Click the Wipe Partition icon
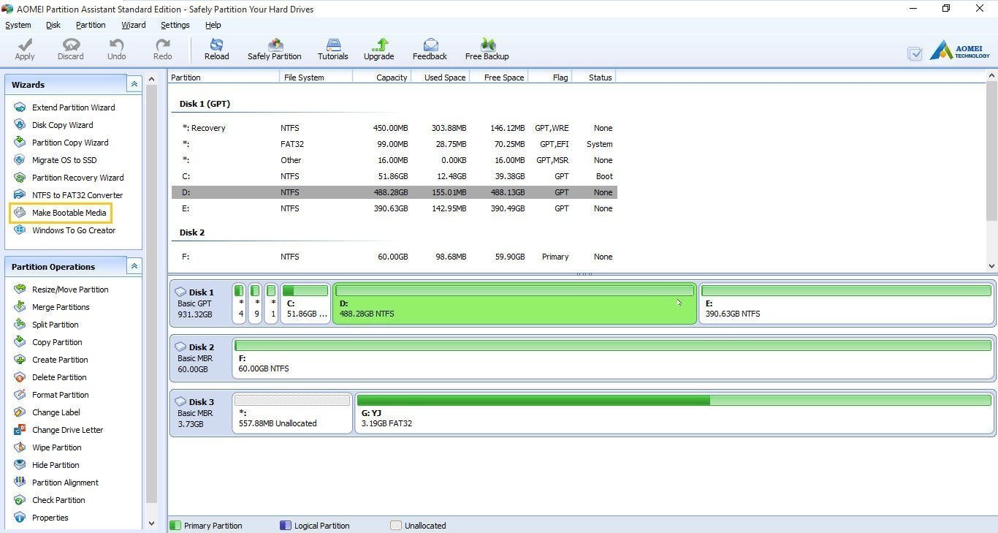The width and height of the screenshot is (998, 533). pos(20,447)
